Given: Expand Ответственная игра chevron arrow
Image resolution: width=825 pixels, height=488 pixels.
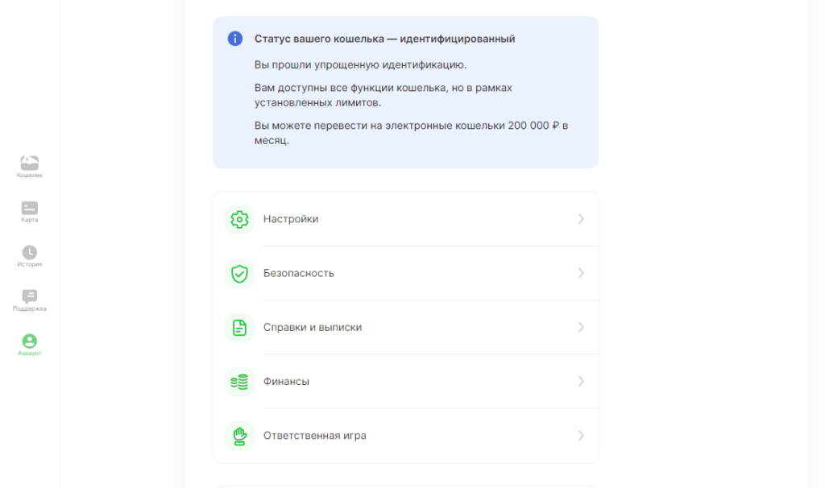Looking at the screenshot, I should [581, 436].
